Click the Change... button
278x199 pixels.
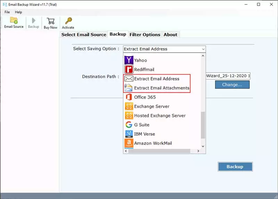coord(232,85)
